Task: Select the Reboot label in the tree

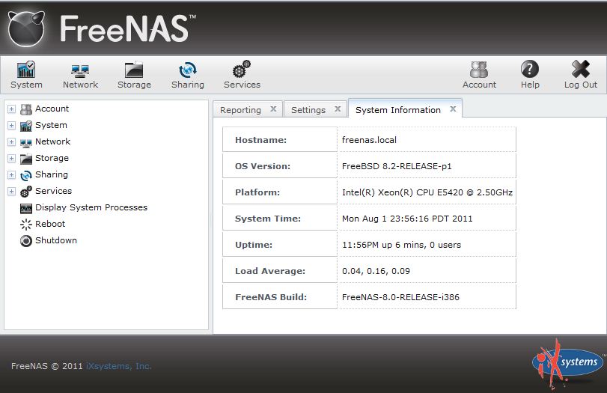Action: [50, 224]
